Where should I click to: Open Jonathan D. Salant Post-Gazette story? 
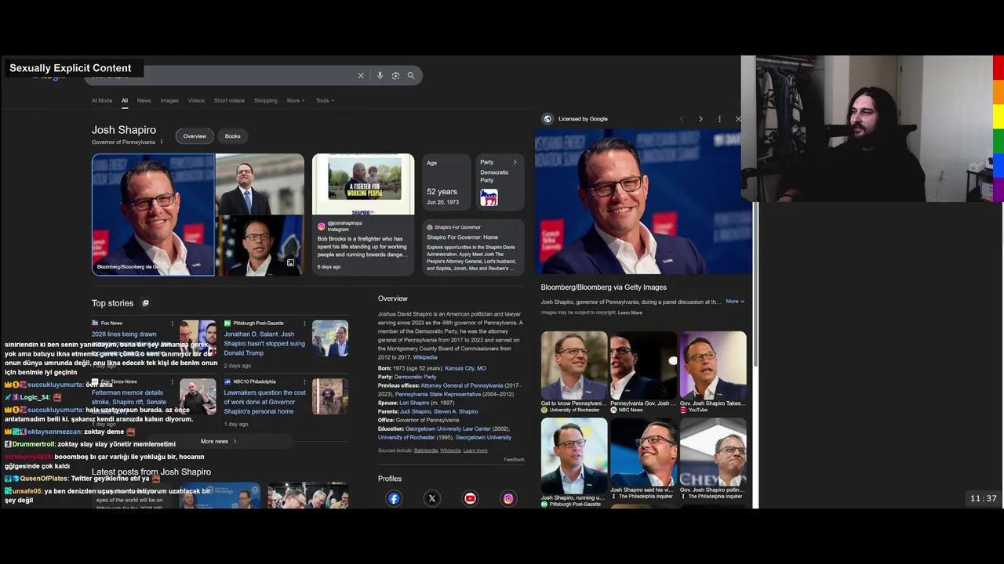click(x=264, y=344)
